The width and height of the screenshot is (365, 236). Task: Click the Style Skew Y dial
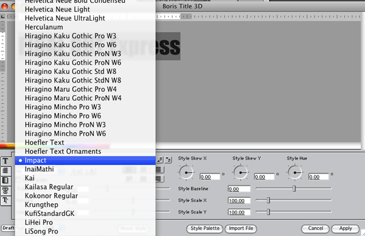(x=240, y=172)
